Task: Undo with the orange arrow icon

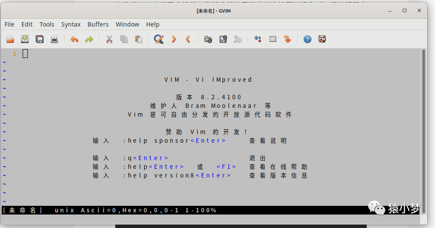Action: coord(74,39)
